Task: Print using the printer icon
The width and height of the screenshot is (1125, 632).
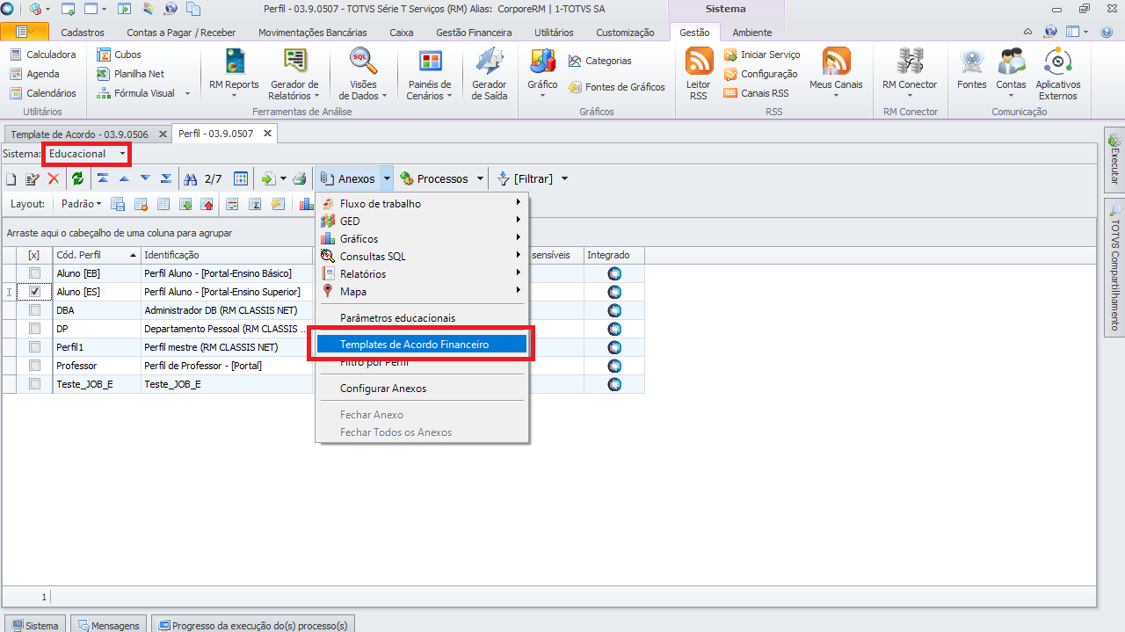Action: (300, 179)
